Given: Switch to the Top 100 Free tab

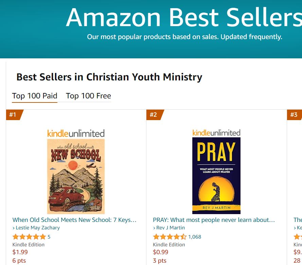Looking at the screenshot, I should point(88,96).
